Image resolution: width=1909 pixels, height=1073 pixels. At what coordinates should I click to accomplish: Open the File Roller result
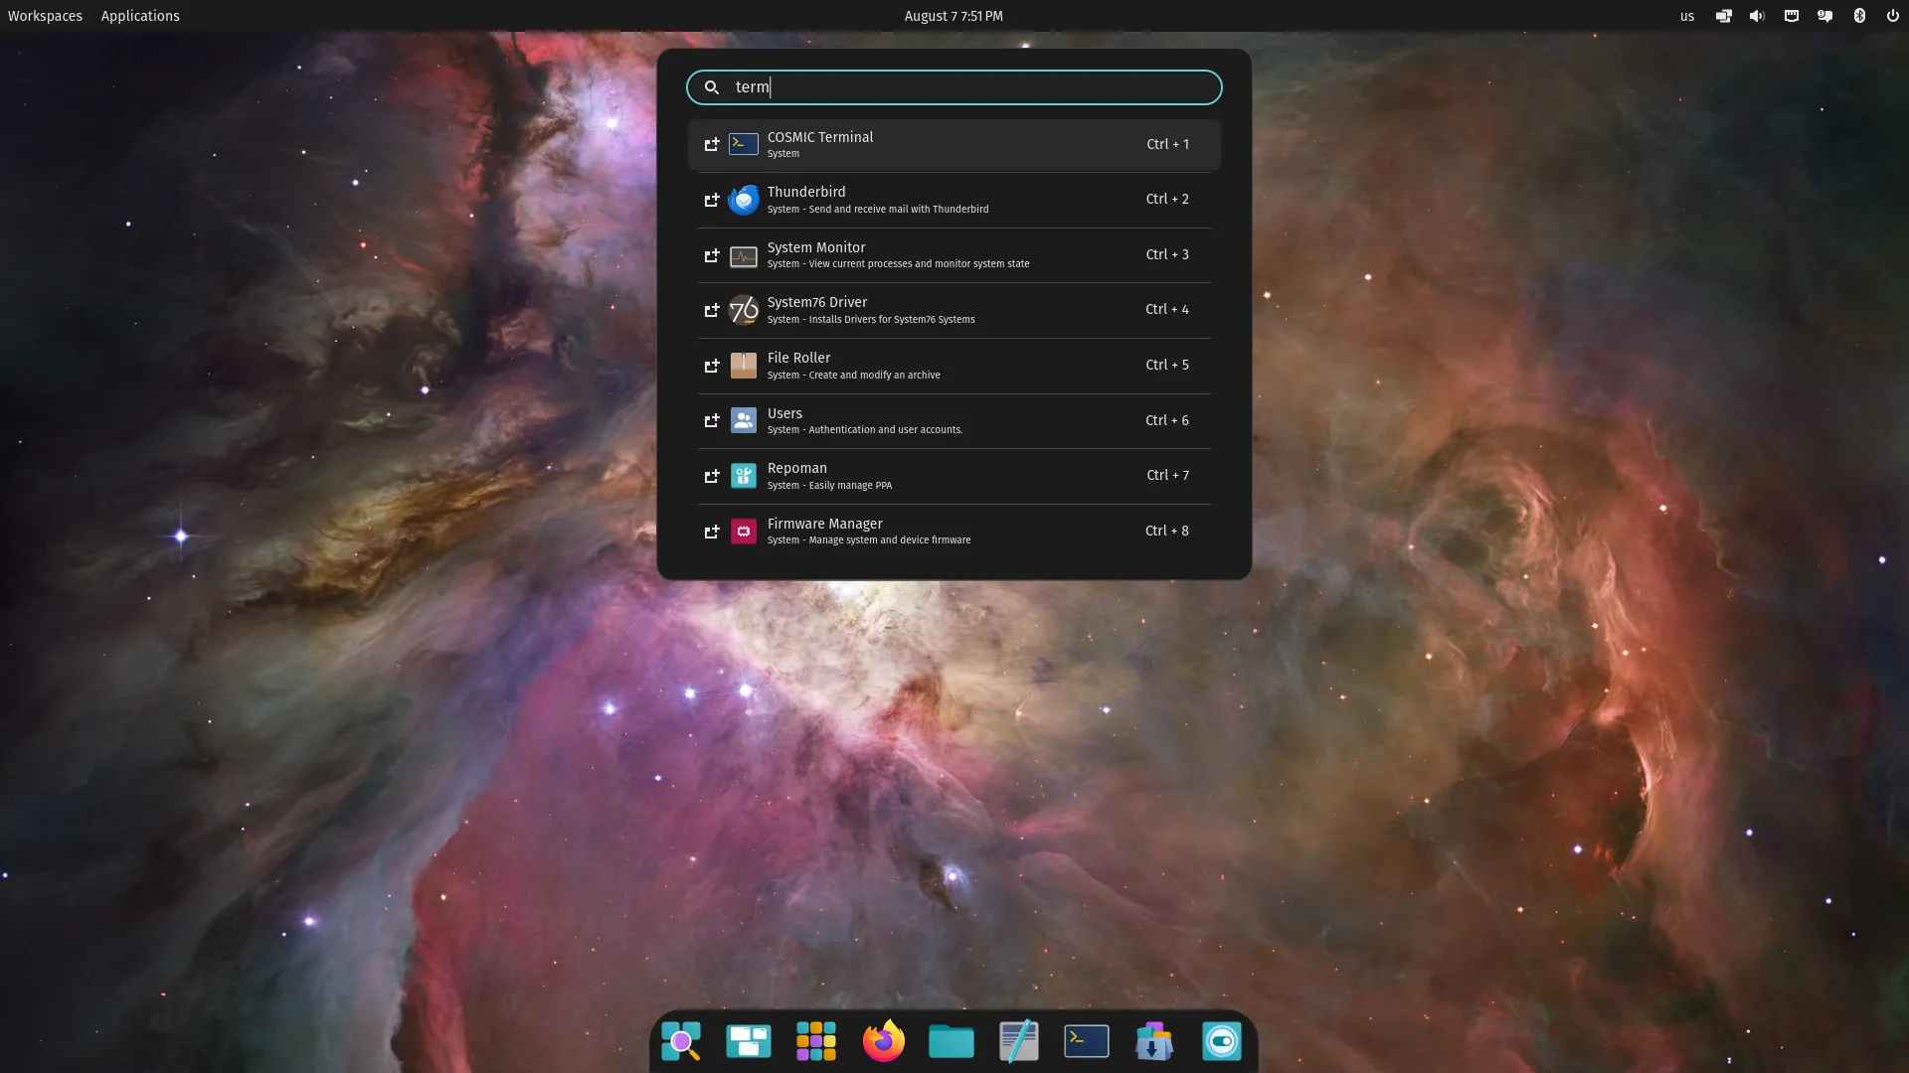point(954,366)
